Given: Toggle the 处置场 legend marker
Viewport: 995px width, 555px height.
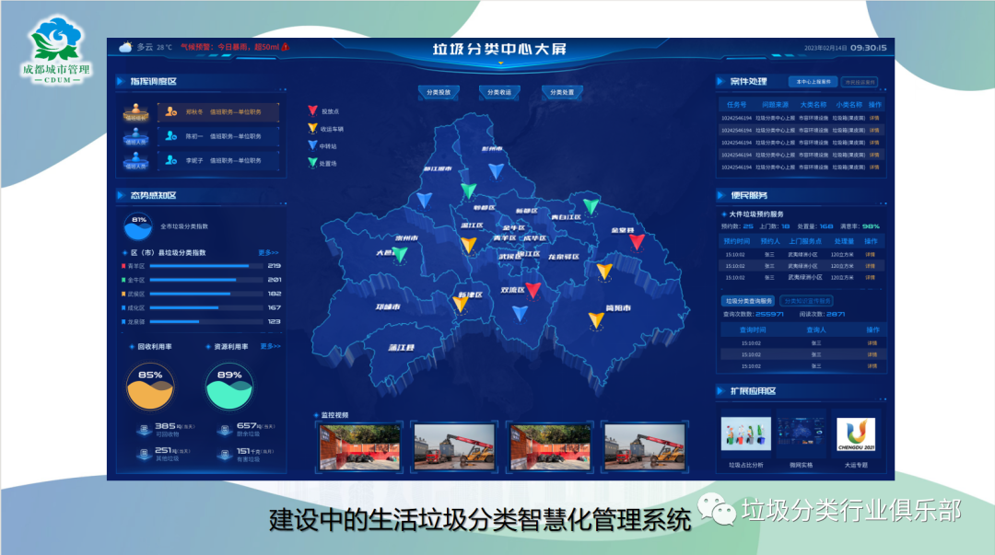Looking at the screenshot, I should 313,163.
